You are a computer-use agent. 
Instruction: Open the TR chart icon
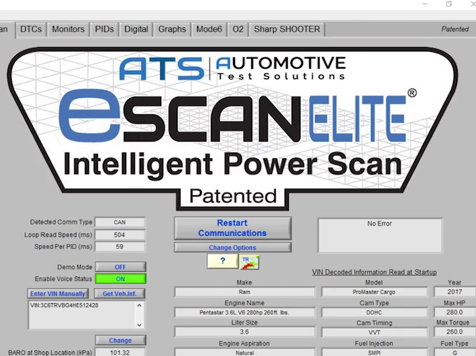250,261
